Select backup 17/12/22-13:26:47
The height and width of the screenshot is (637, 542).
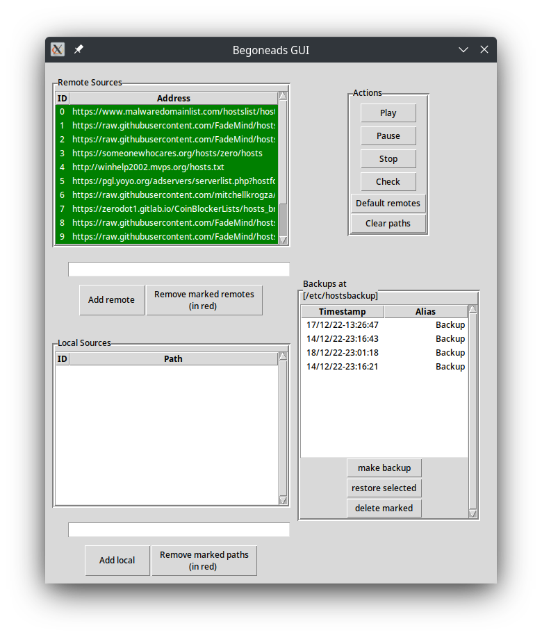click(385, 325)
